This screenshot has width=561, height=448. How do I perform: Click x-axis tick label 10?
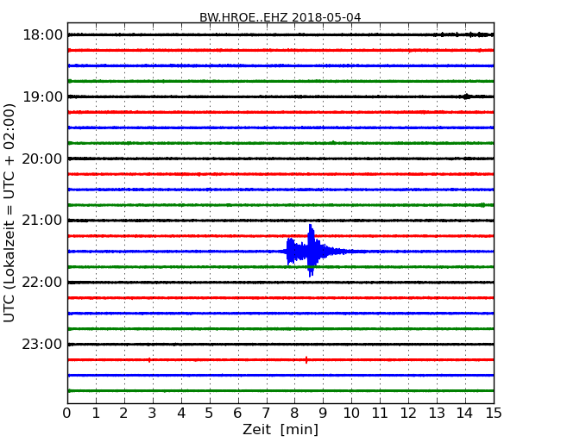tap(351, 414)
